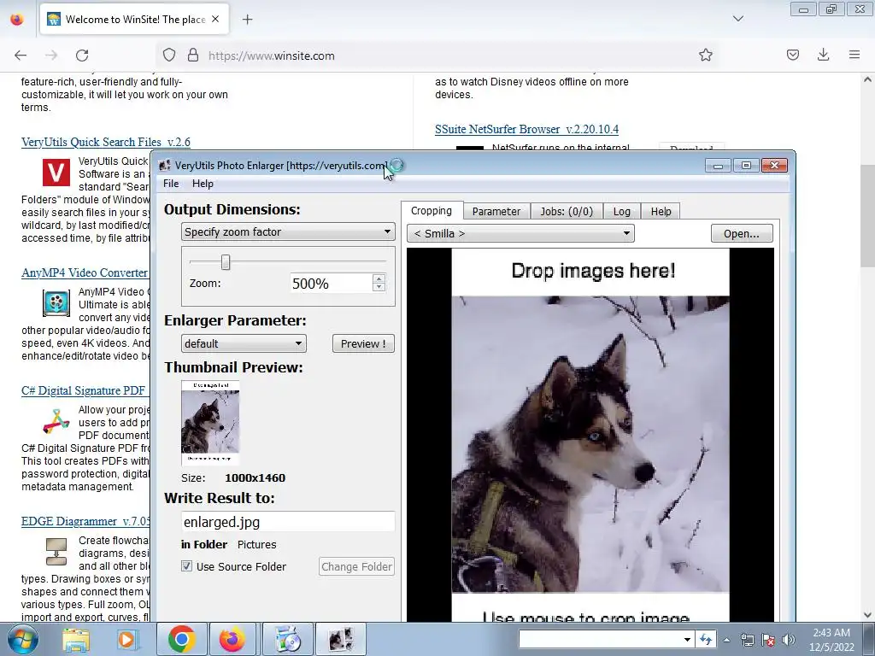Click the husky image in cropping area
Screen dimensions: 875x656
tap(590, 443)
